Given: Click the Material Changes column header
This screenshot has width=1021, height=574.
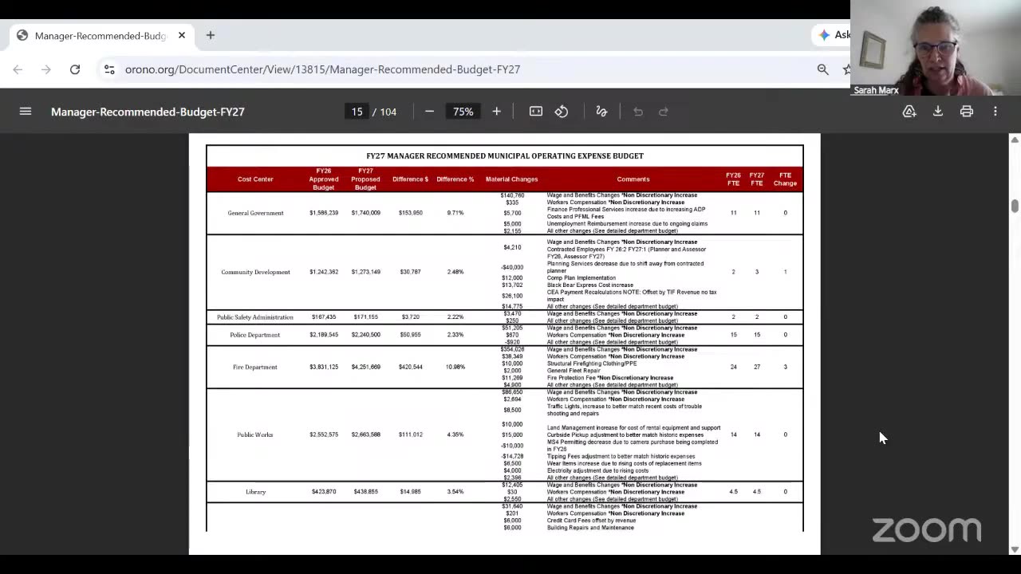Looking at the screenshot, I should (512, 179).
